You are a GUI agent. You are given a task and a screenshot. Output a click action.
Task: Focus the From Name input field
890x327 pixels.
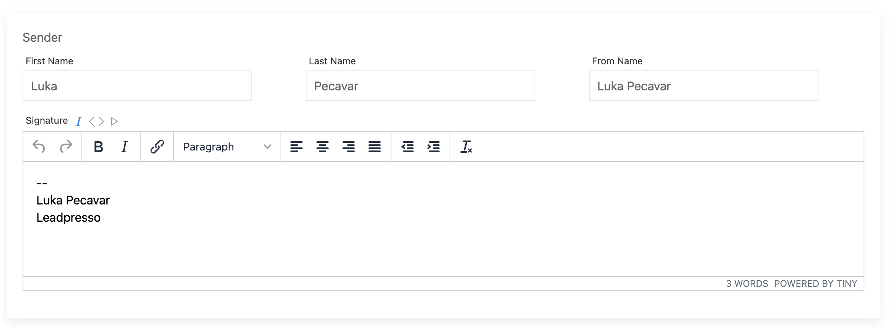click(x=704, y=86)
